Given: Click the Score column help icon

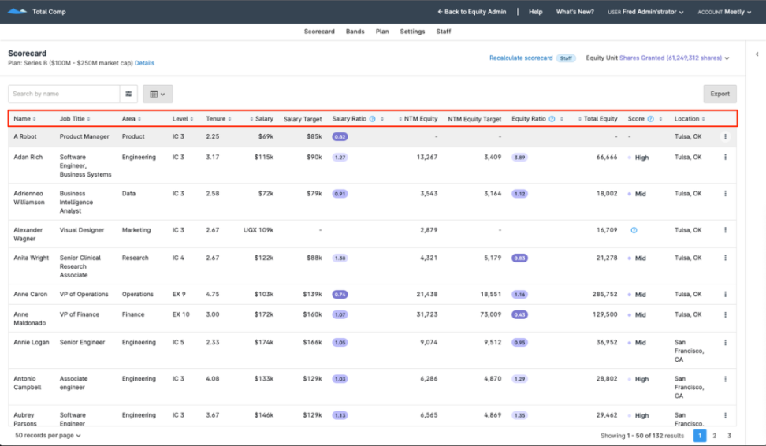Looking at the screenshot, I should [x=650, y=119].
